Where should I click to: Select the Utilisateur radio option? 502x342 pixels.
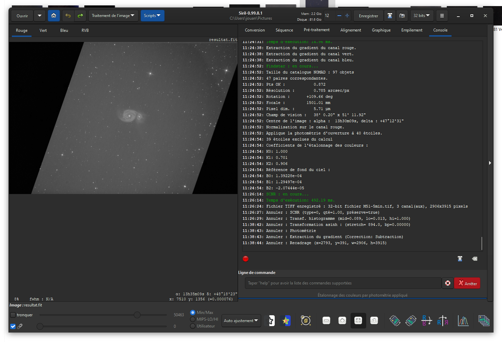(193, 326)
